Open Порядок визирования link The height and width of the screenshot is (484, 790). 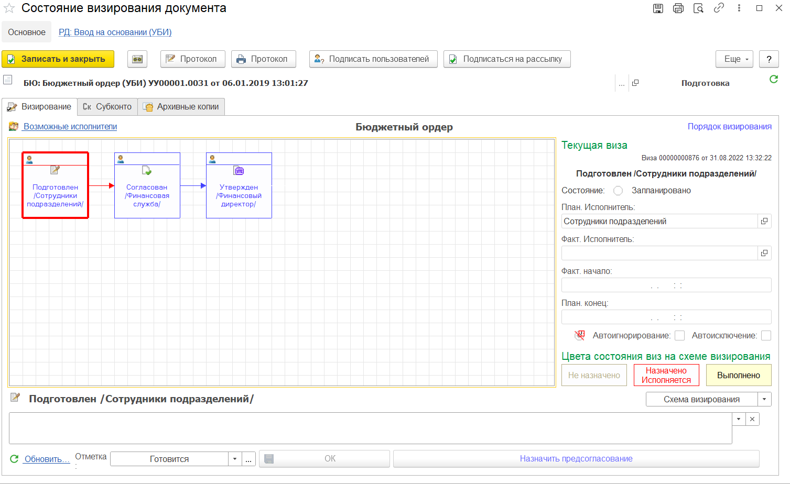(730, 126)
